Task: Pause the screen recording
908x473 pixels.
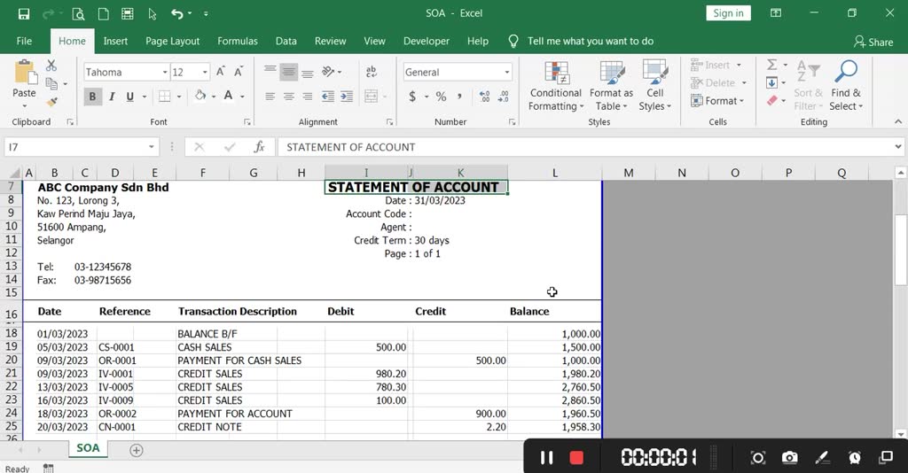Action: (546, 458)
